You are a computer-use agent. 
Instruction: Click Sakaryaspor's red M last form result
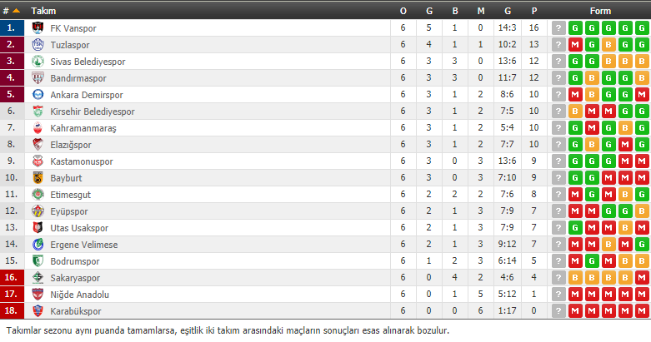pos(642,277)
